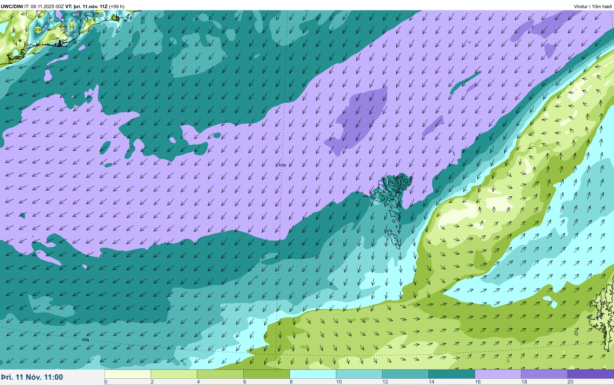Click the legend value 8

pyautogui.click(x=291, y=382)
